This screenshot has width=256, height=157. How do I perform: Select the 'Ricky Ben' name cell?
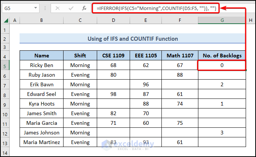tap(41, 65)
